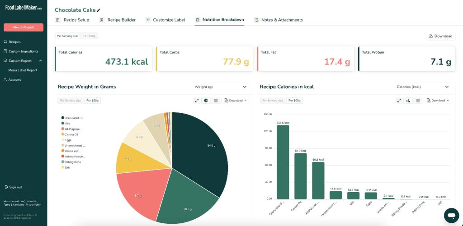
Task: Show calories data as table view
Action: (x=418, y=101)
